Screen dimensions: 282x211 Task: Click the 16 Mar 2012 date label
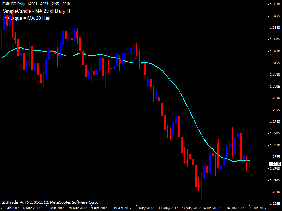55,208
